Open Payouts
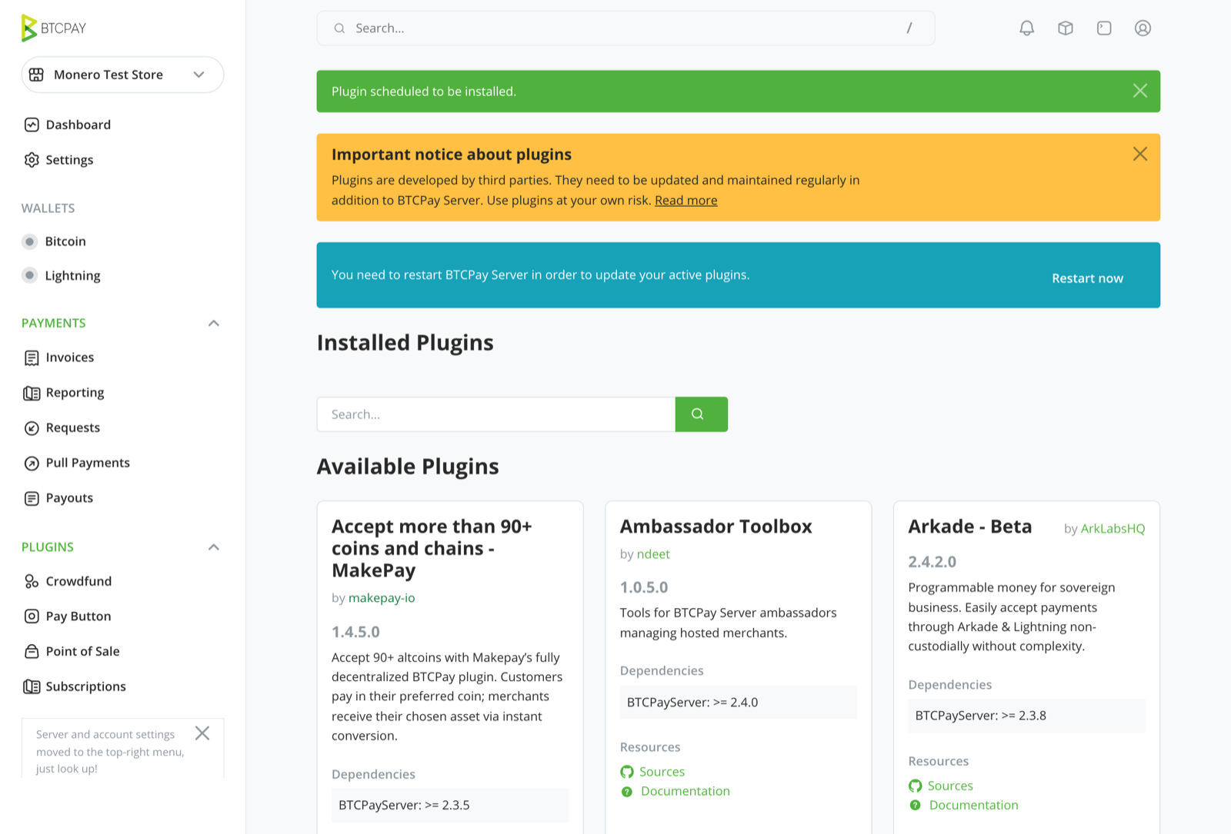The image size is (1231, 834). [69, 498]
